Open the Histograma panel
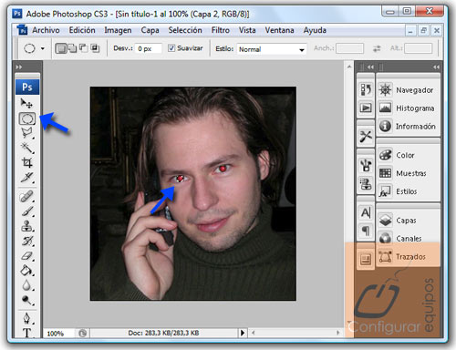Viewport: 456px width, 350px height. (x=408, y=108)
